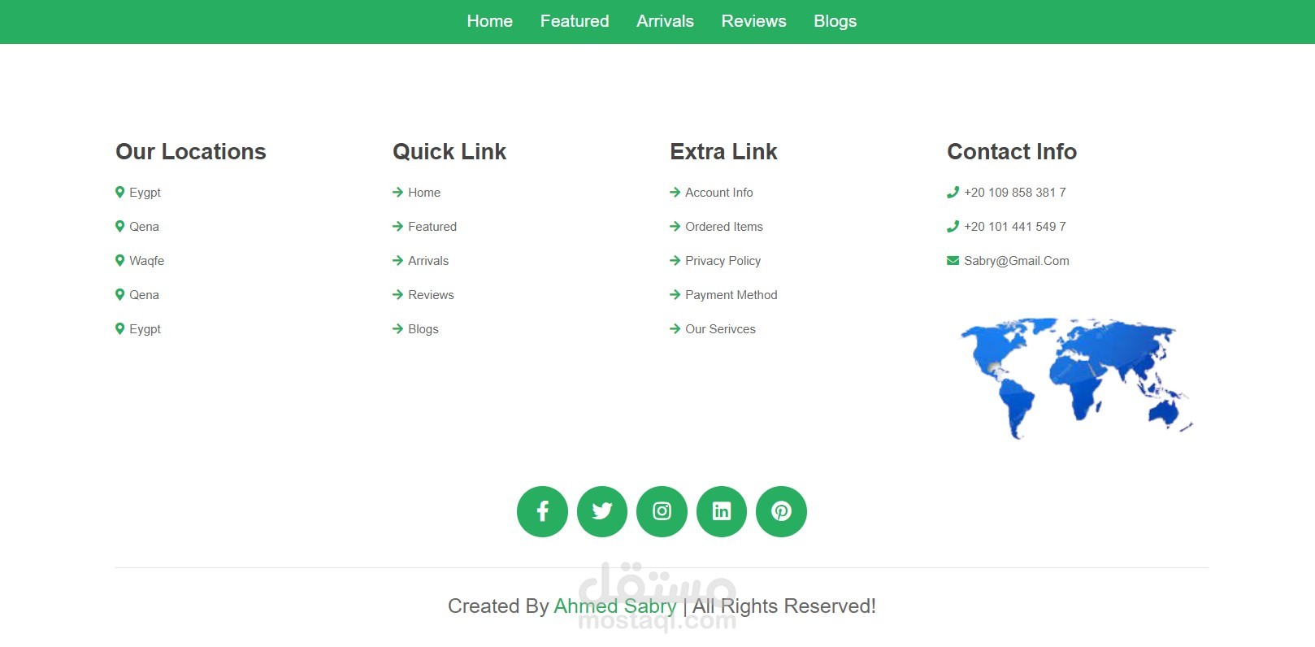The height and width of the screenshot is (647, 1315).
Task: Open the Twitter social icon
Action: pyautogui.click(x=602, y=511)
